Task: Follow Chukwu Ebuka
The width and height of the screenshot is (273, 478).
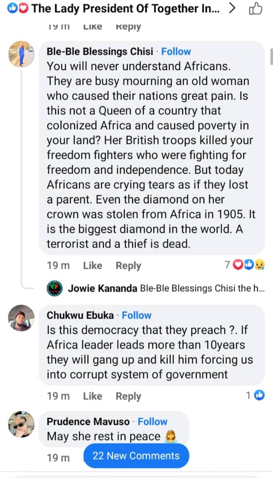Action: pyautogui.click(x=137, y=315)
